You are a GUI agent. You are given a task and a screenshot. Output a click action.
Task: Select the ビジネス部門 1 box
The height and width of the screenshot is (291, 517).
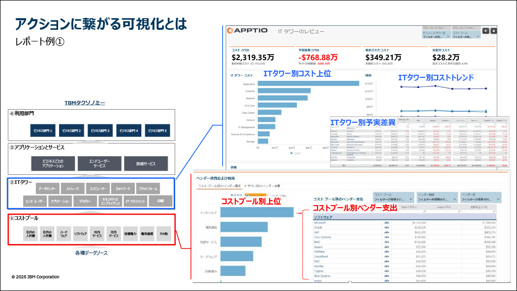coord(43,131)
